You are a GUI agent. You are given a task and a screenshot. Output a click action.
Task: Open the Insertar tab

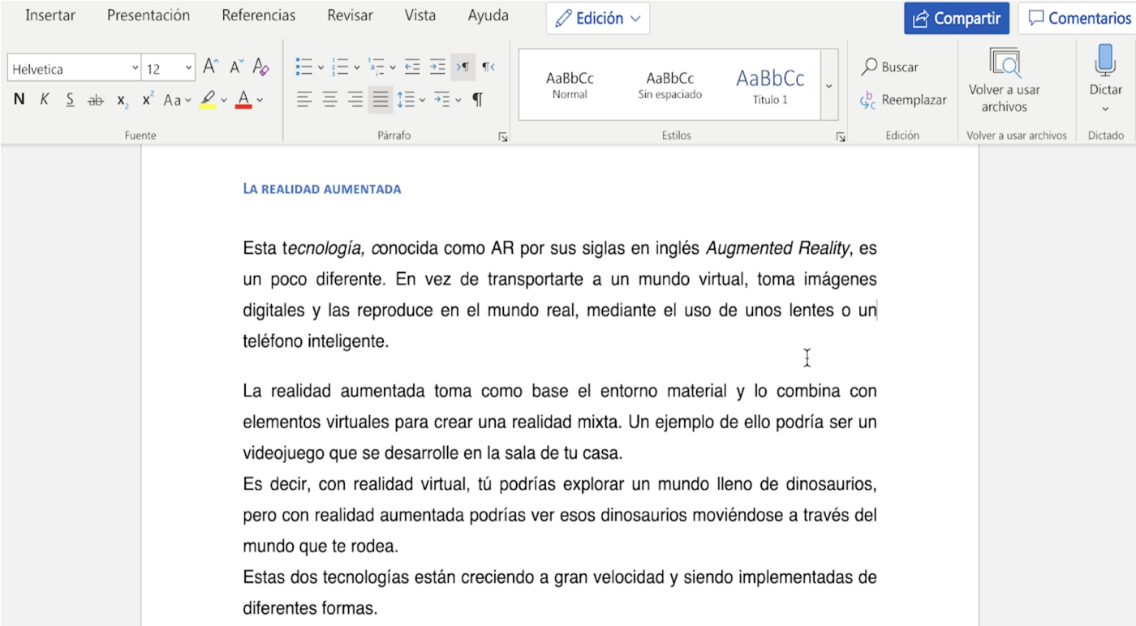tap(50, 15)
